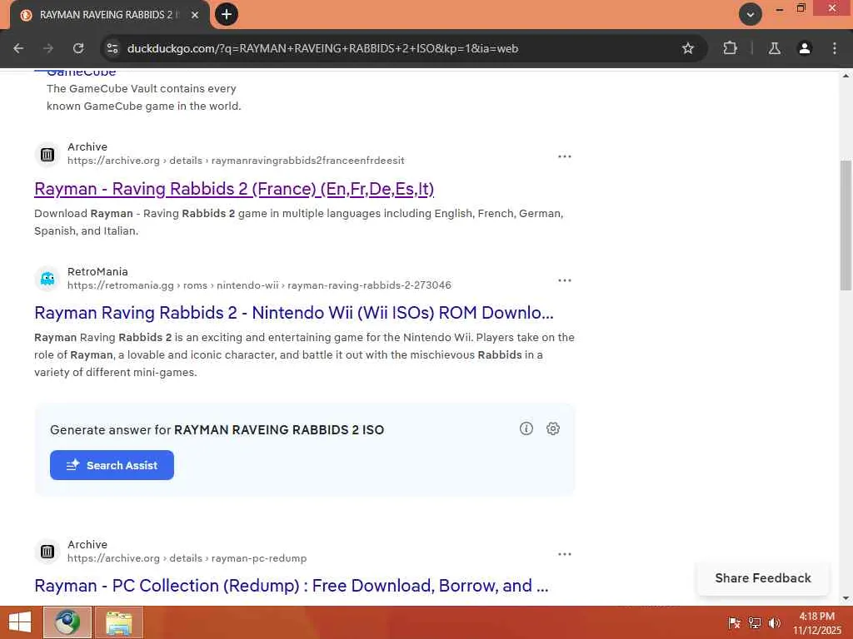Click the vertical scrollbar thumb
Image resolution: width=853 pixels, height=639 pixels.
click(846, 225)
